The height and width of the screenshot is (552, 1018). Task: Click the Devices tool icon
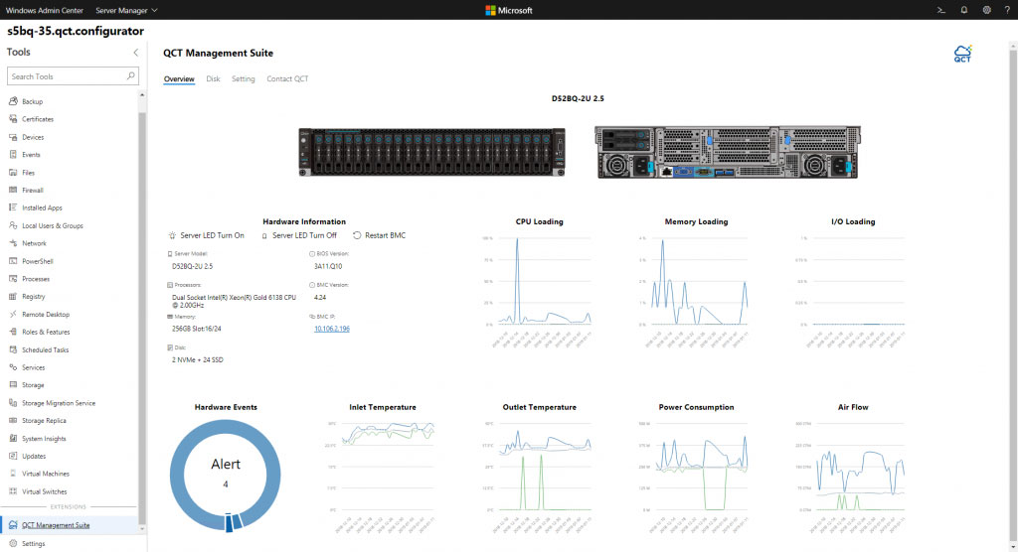click(x=13, y=137)
